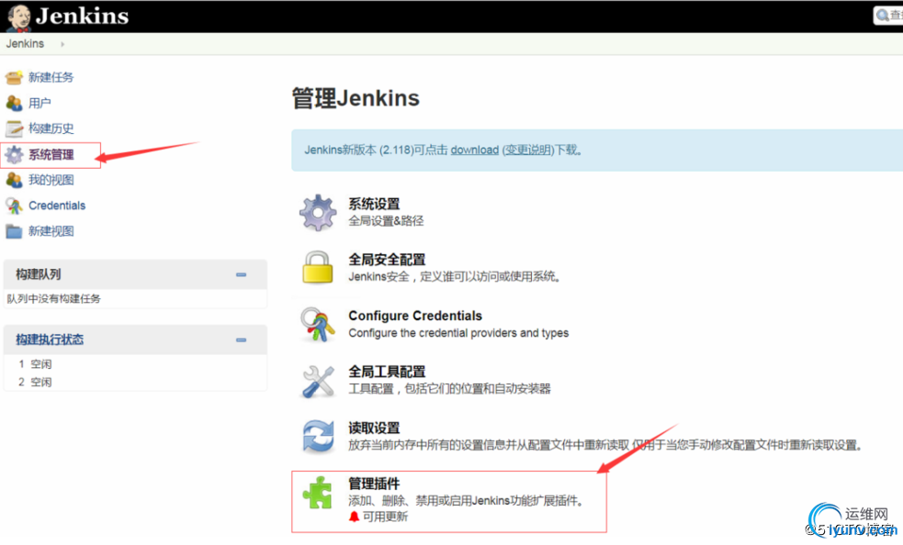Click the Jenkins butler logo icon
The image size is (903, 545).
(x=19, y=17)
